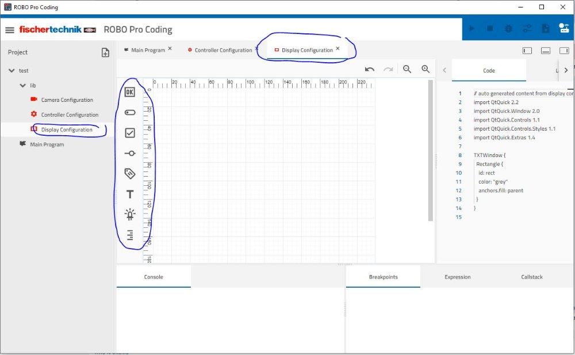Pick the switch element from the palette
The image size is (575, 355).
[x=130, y=112]
